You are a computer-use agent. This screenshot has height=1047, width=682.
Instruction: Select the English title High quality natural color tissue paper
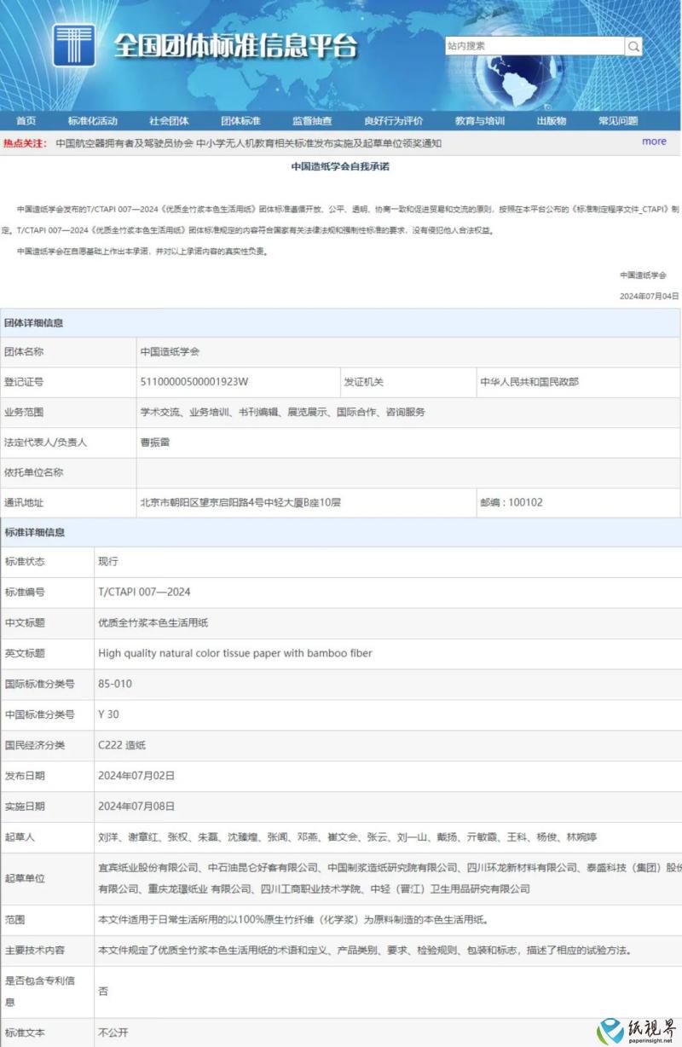point(235,653)
